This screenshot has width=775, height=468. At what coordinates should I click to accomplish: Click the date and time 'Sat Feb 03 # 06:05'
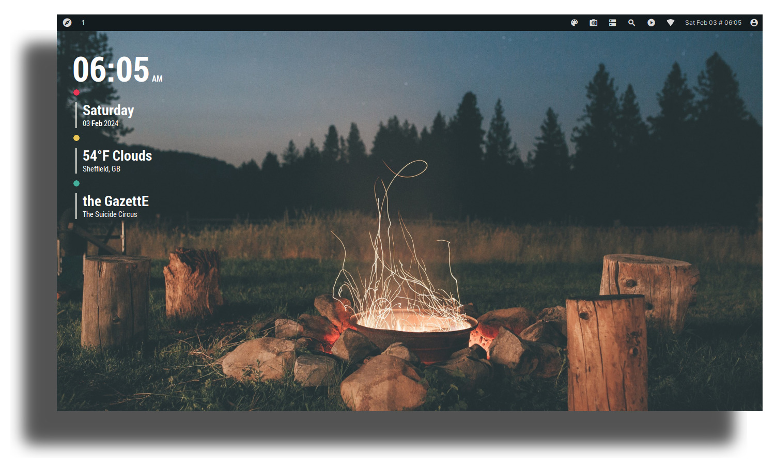coord(713,23)
